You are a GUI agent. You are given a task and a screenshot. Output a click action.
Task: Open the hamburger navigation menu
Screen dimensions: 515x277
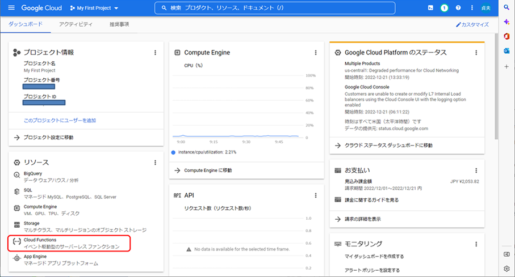11,8
